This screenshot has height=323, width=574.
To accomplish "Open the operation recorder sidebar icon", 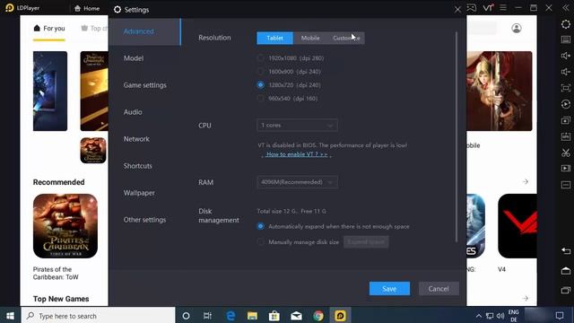I will 566,104.
